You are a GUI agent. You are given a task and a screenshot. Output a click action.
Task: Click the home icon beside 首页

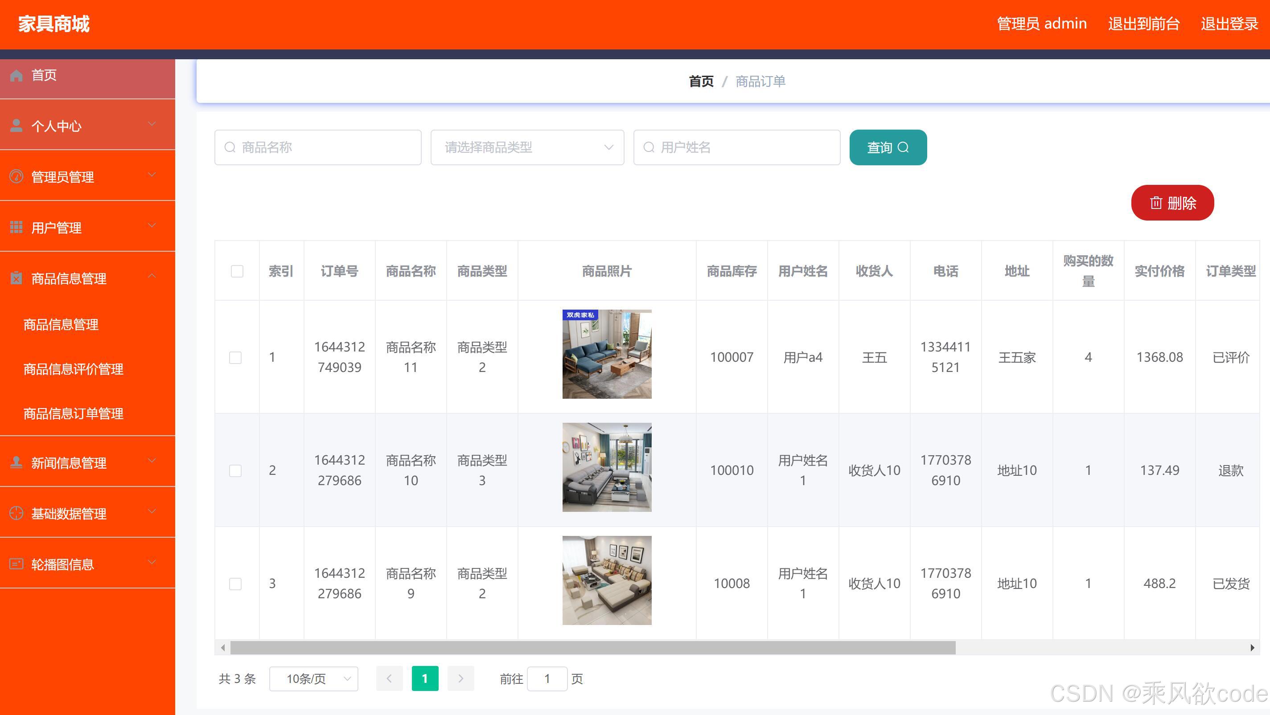(16, 75)
